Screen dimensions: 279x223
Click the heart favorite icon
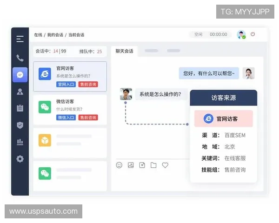click(x=165, y=165)
